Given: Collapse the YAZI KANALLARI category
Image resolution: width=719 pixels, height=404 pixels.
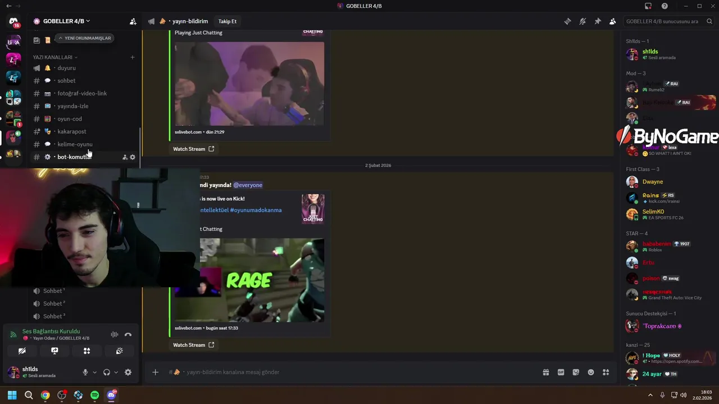Looking at the screenshot, I should (x=55, y=57).
